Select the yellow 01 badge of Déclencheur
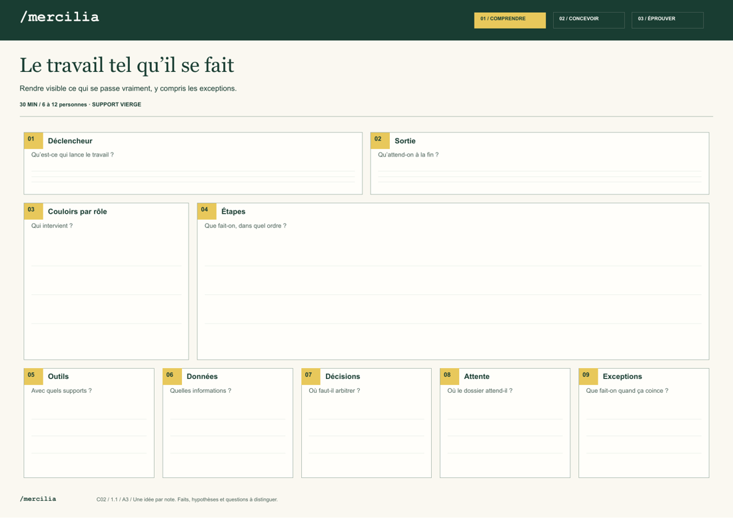Image resolution: width=733 pixels, height=518 pixels. 33,140
